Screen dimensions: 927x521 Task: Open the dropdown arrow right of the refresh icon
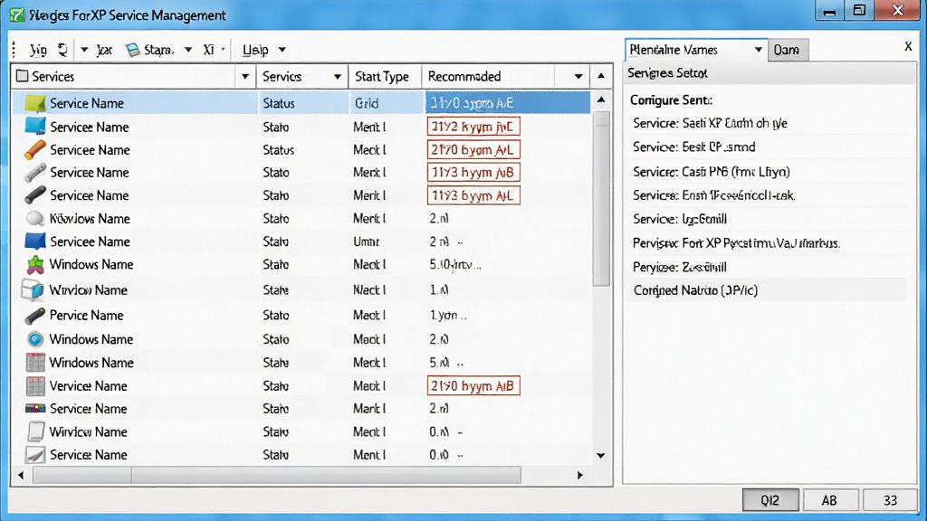pos(84,50)
